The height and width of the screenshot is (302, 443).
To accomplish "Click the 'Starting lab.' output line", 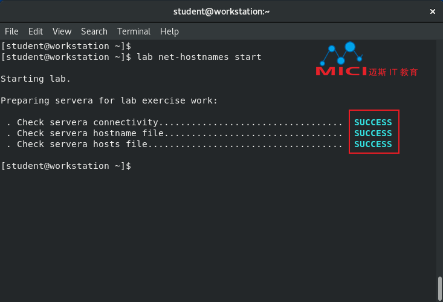I will pyautogui.click(x=36, y=79).
